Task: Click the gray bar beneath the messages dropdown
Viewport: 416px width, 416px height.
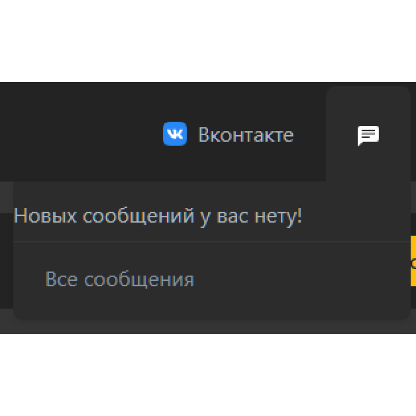Action: [208, 327]
